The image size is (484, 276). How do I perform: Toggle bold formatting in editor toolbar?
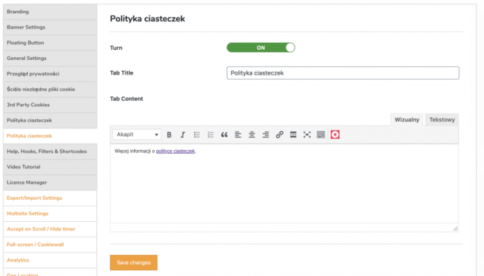pyautogui.click(x=169, y=135)
